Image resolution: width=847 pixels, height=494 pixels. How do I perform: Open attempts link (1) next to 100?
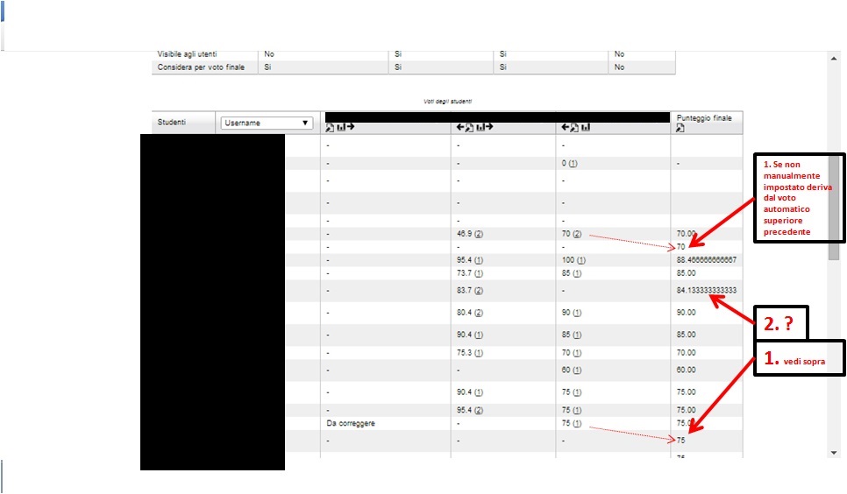coord(581,260)
